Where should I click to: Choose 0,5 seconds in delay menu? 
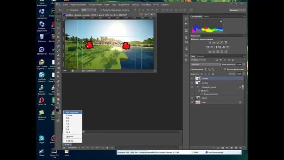(72, 121)
